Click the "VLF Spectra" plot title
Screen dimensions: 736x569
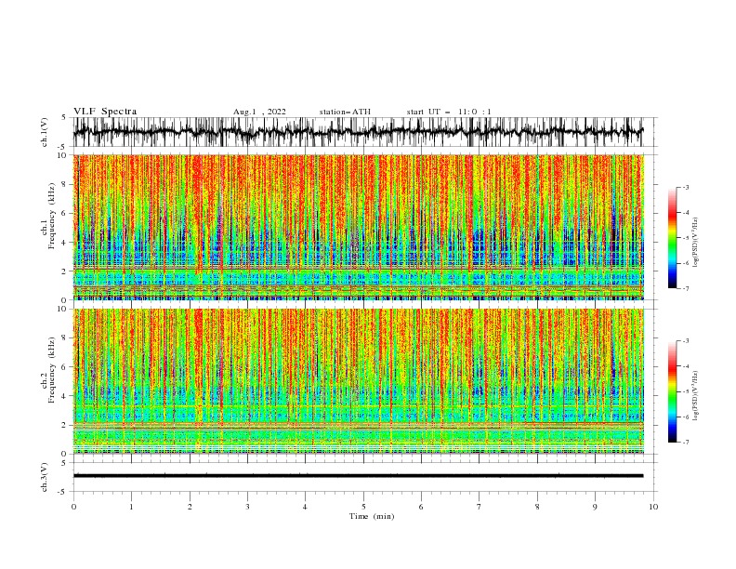[x=105, y=112]
